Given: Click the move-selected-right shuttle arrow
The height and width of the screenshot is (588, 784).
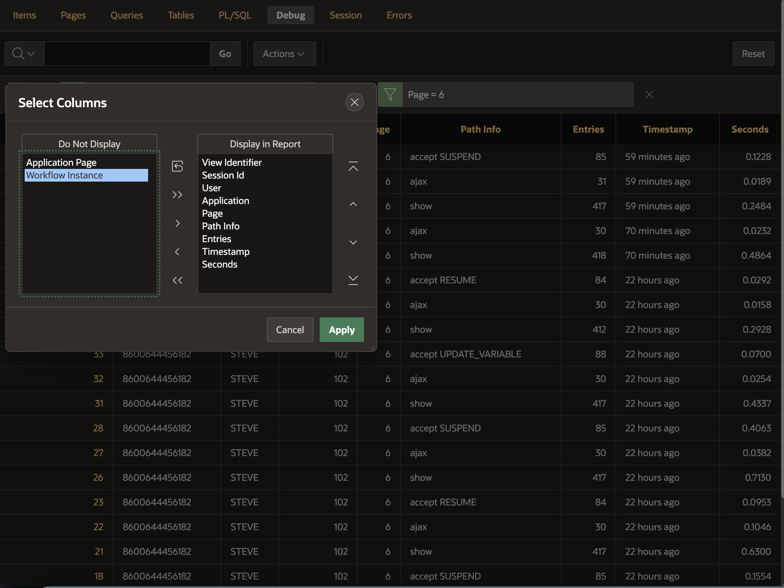Looking at the screenshot, I should point(177,223).
